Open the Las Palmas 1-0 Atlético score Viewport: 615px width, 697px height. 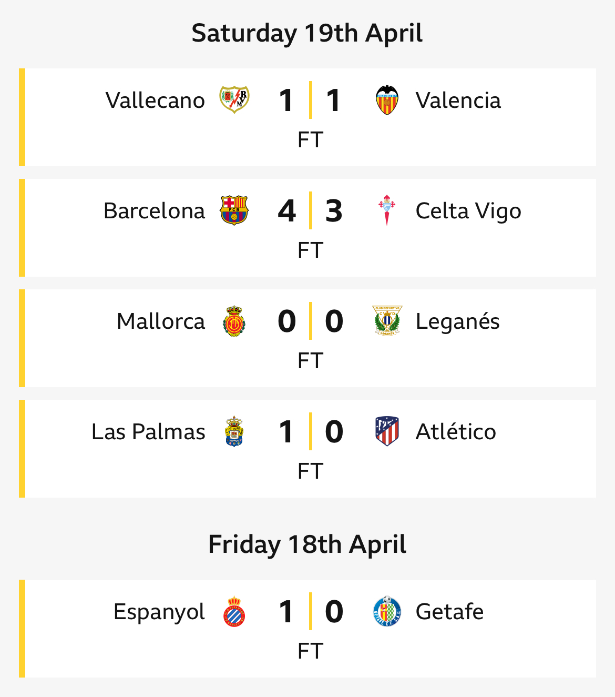pyautogui.click(x=310, y=431)
